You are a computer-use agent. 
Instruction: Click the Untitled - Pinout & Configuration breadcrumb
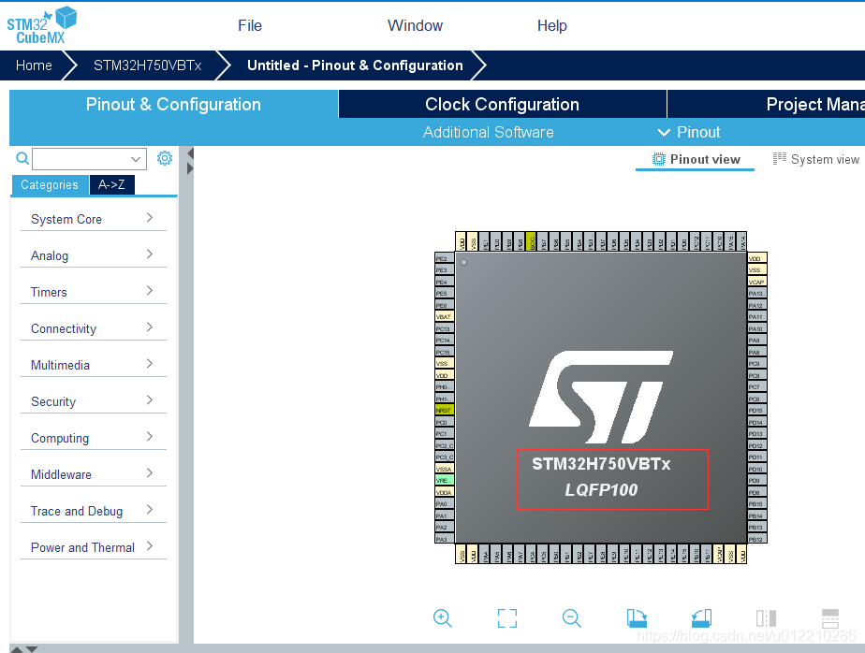(x=355, y=65)
